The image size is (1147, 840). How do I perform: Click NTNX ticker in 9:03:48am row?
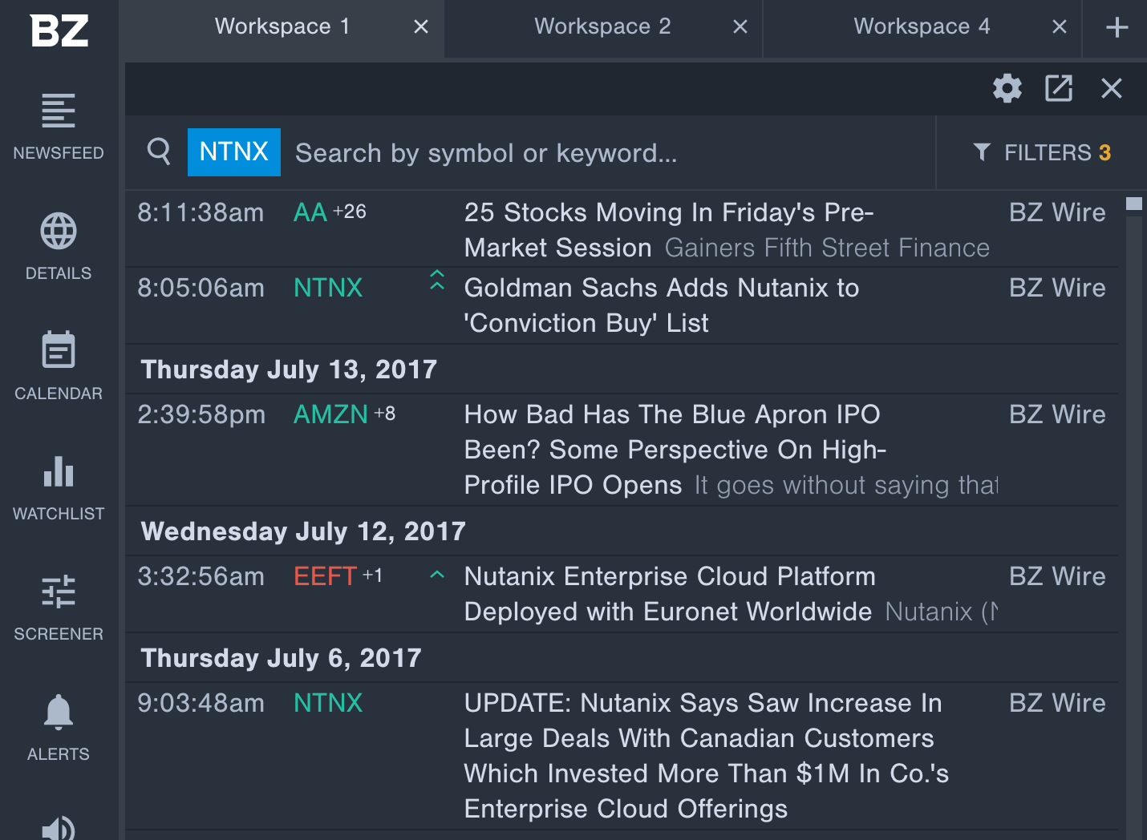click(328, 703)
